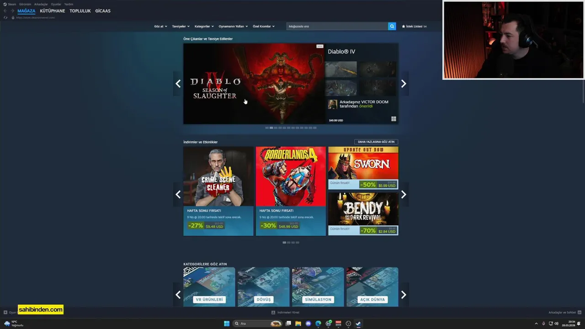Expand the Oynamanın Yolları dropdown

coord(233,26)
